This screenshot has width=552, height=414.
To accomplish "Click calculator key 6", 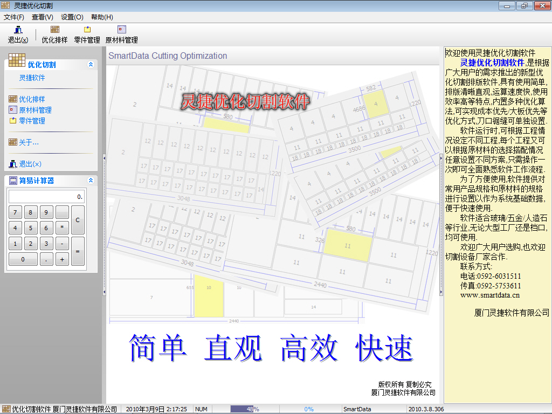I will 46,228.
